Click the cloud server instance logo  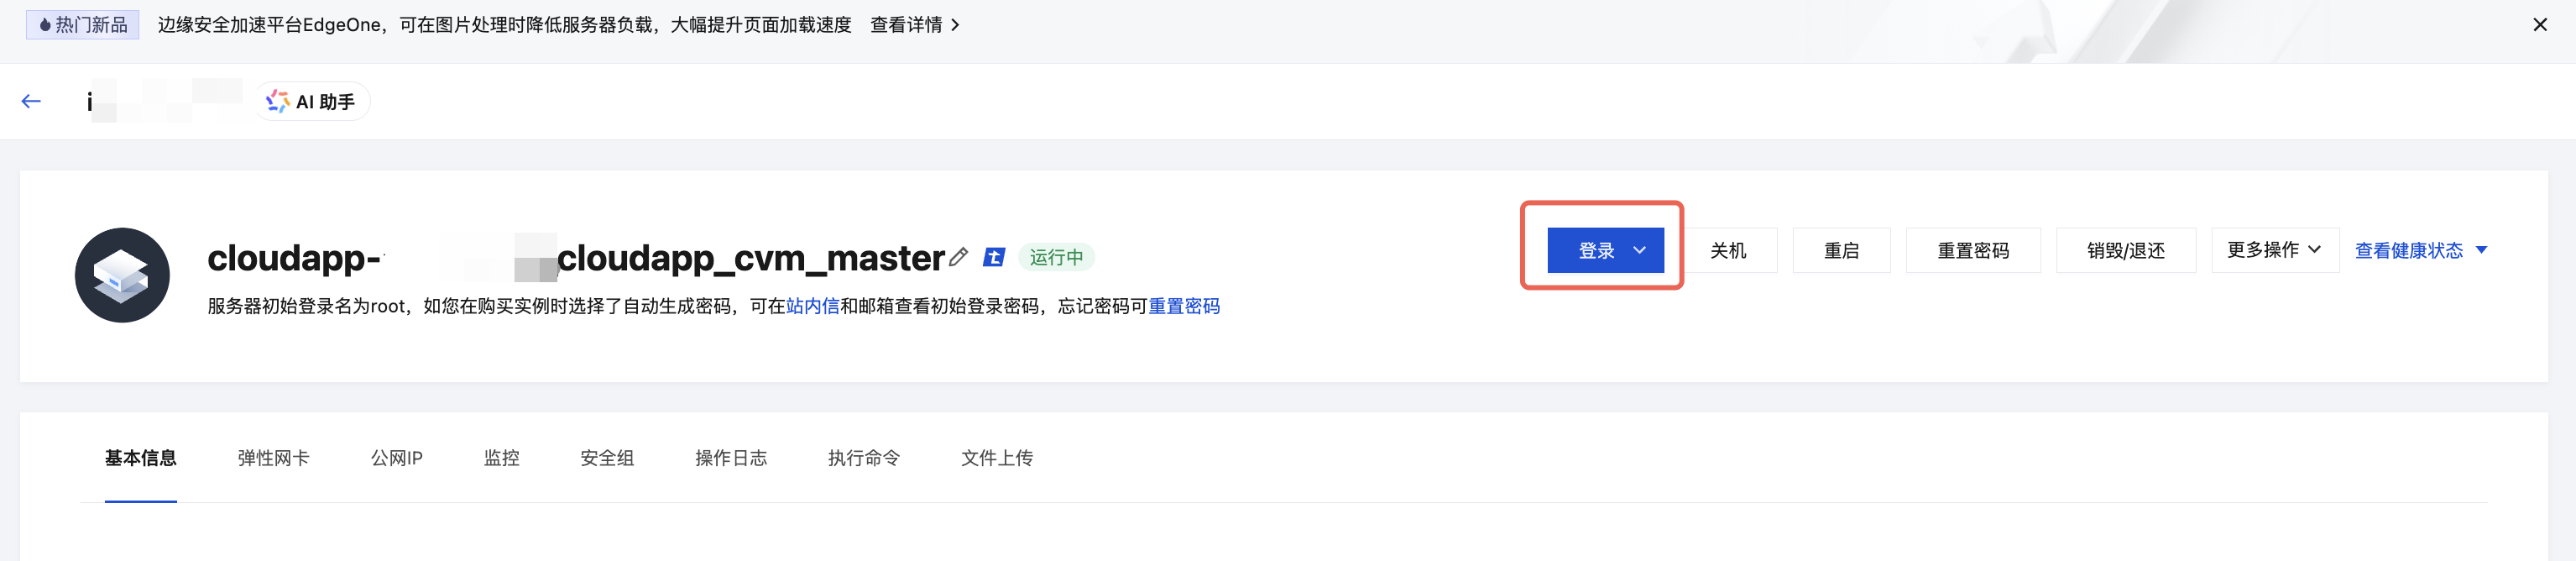point(122,275)
